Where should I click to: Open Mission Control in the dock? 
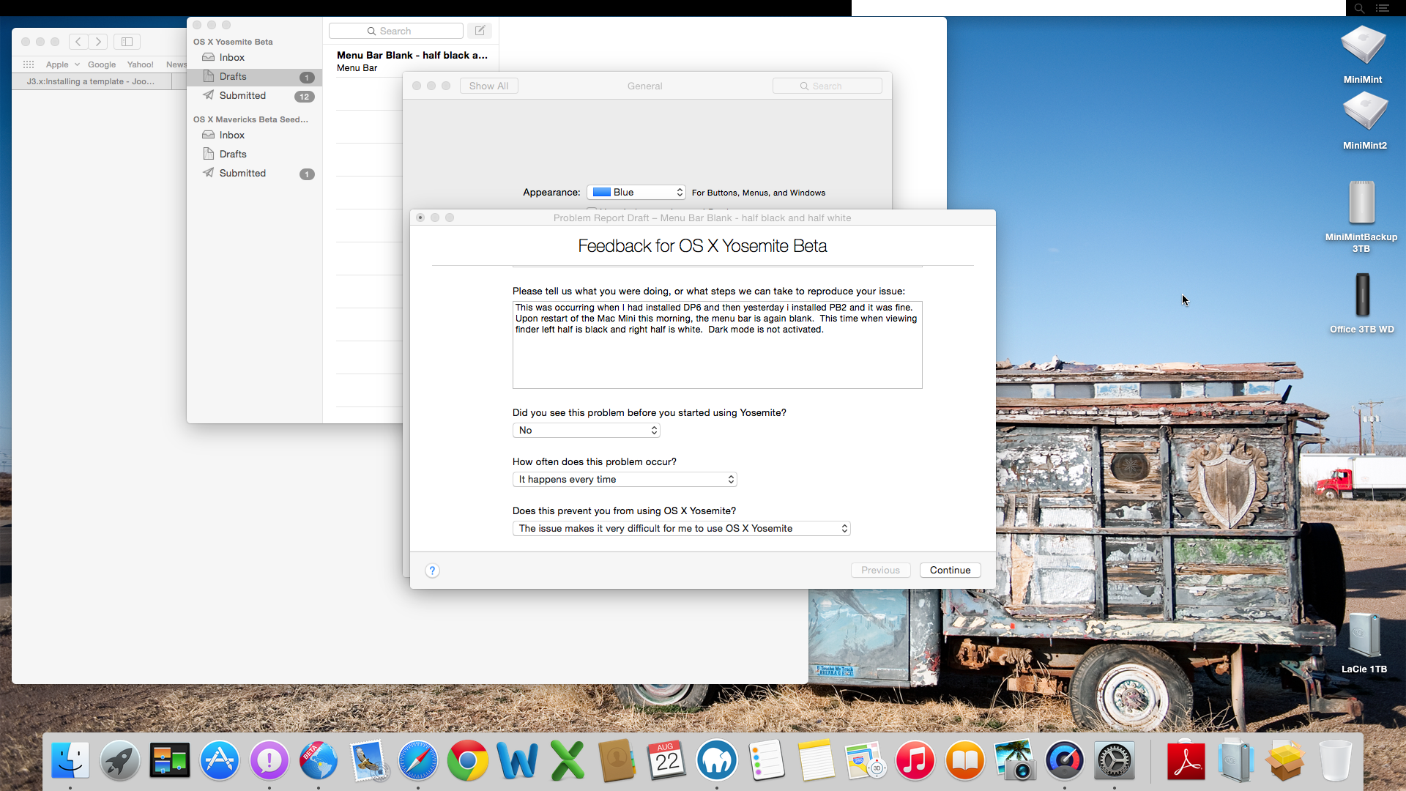coord(170,760)
